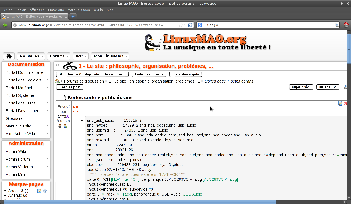
Task: Edit the post with the pencil icon
Action: (x=340, y=103)
